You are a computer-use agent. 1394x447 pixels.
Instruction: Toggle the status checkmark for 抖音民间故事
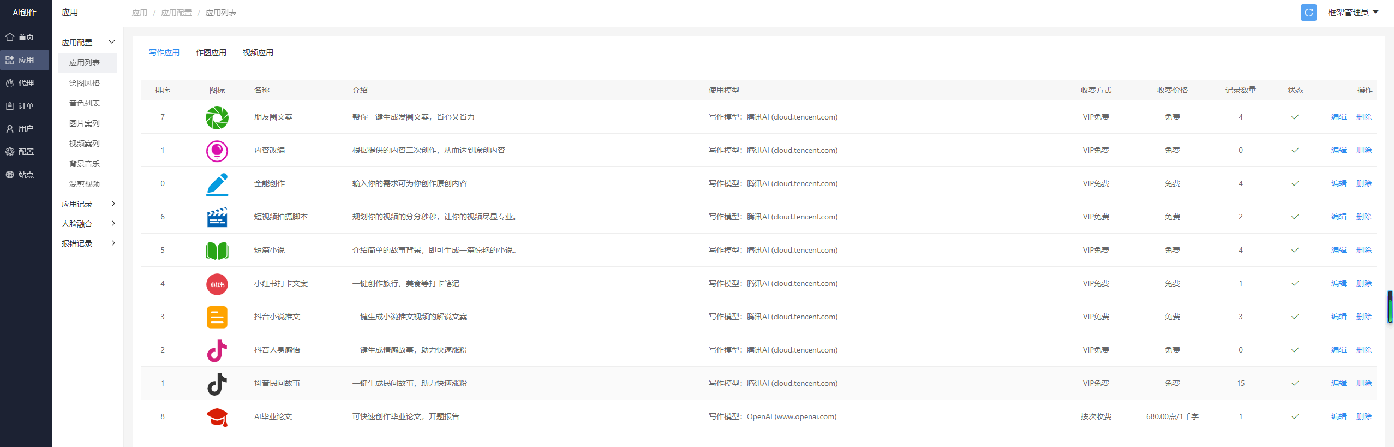tap(1295, 384)
